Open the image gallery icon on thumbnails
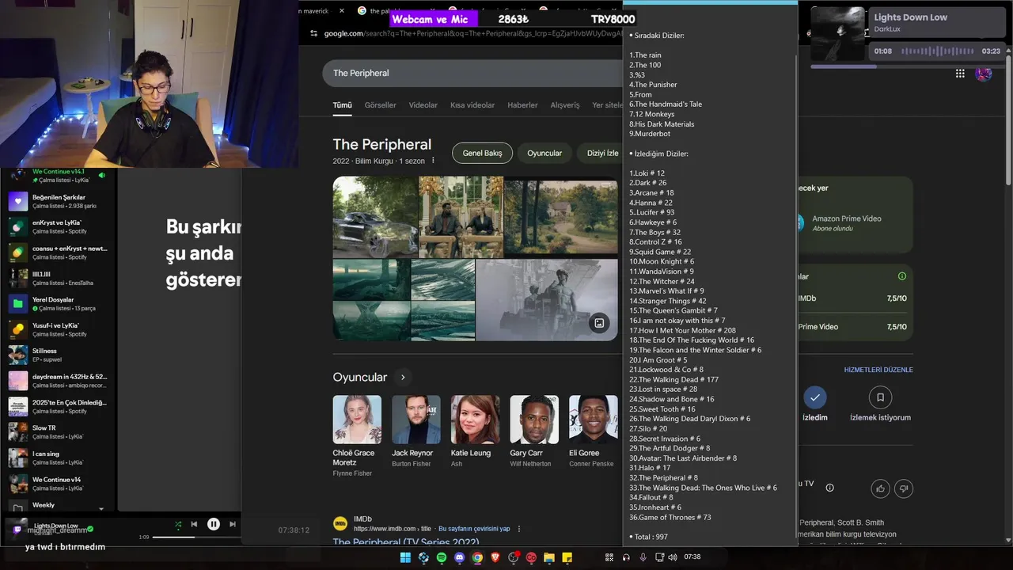Viewport: 1013px width, 570px height. (x=599, y=322)
